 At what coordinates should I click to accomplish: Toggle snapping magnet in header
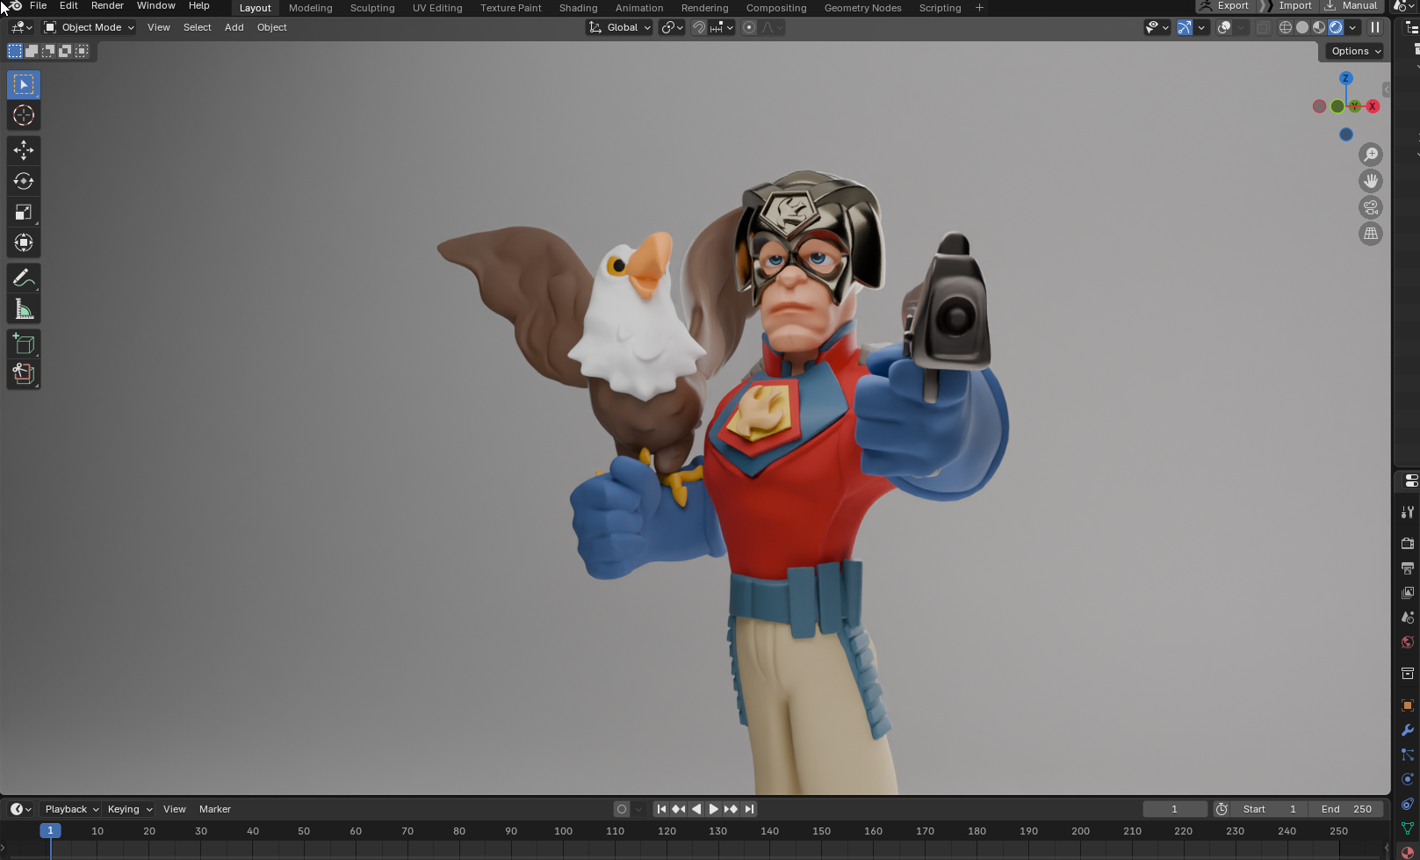coord(699,27)
